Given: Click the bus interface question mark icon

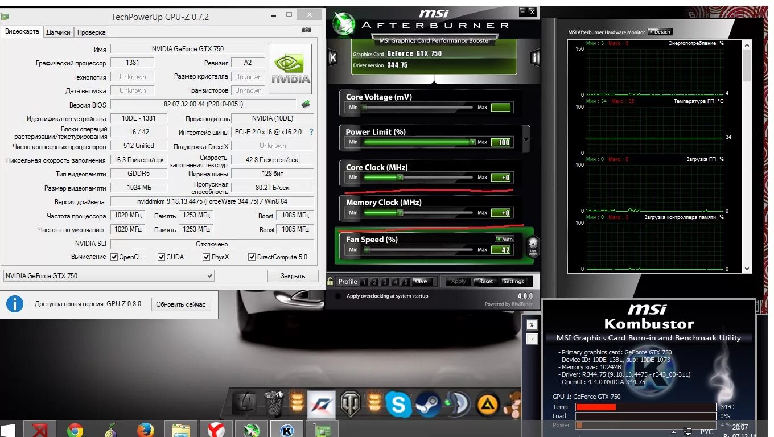Looking at the screenshot, I should (x=311, y=132).
